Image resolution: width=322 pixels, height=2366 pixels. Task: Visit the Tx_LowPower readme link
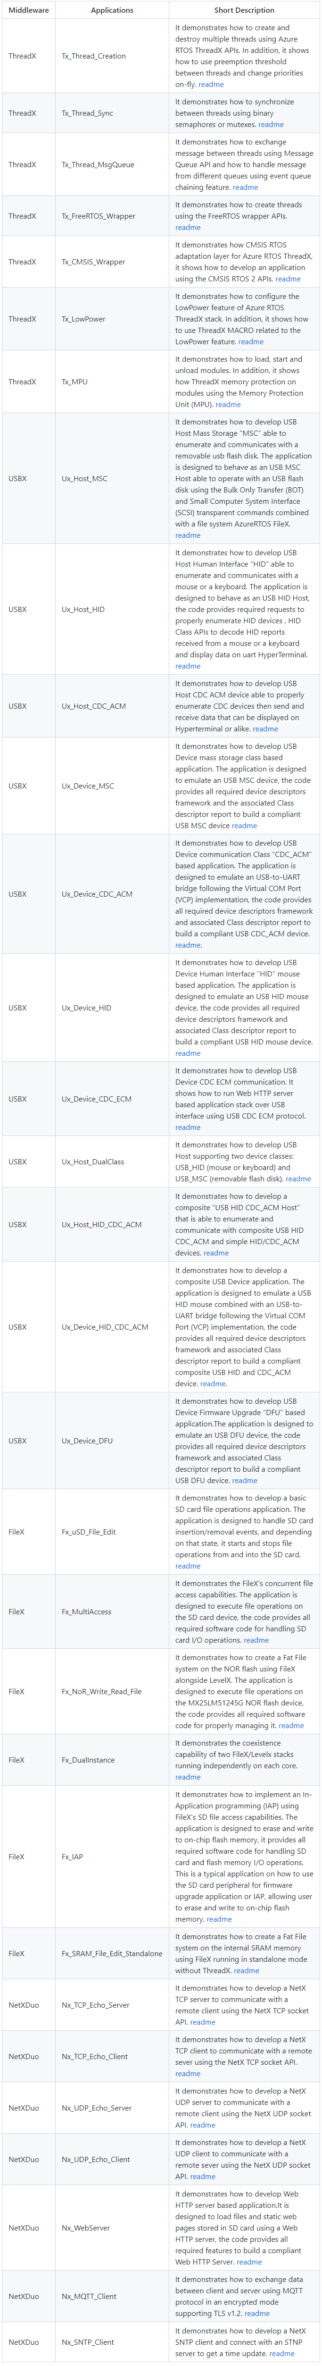250,342
